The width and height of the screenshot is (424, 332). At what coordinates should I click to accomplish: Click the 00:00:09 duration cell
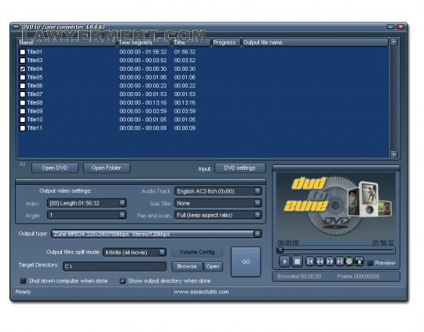[x=185, y=128]
